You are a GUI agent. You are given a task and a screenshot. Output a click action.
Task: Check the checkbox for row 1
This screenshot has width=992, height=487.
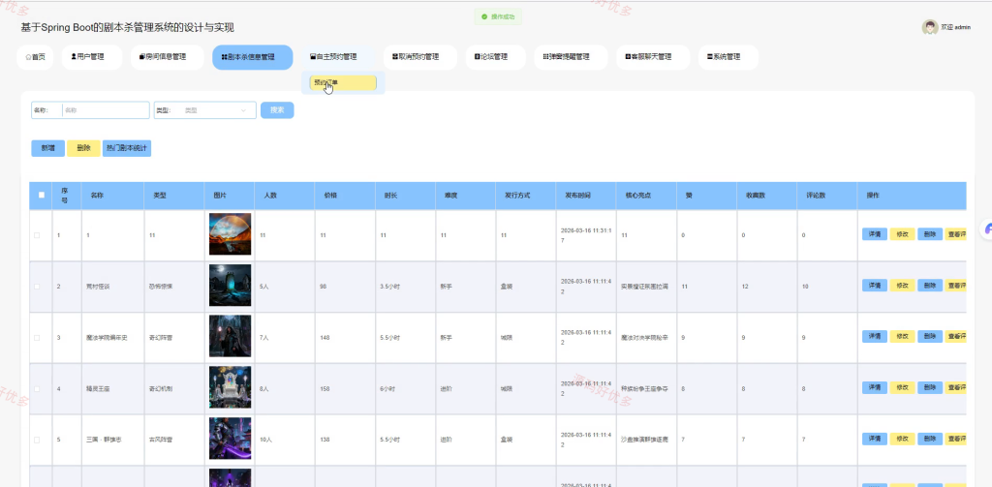point(37,235)
